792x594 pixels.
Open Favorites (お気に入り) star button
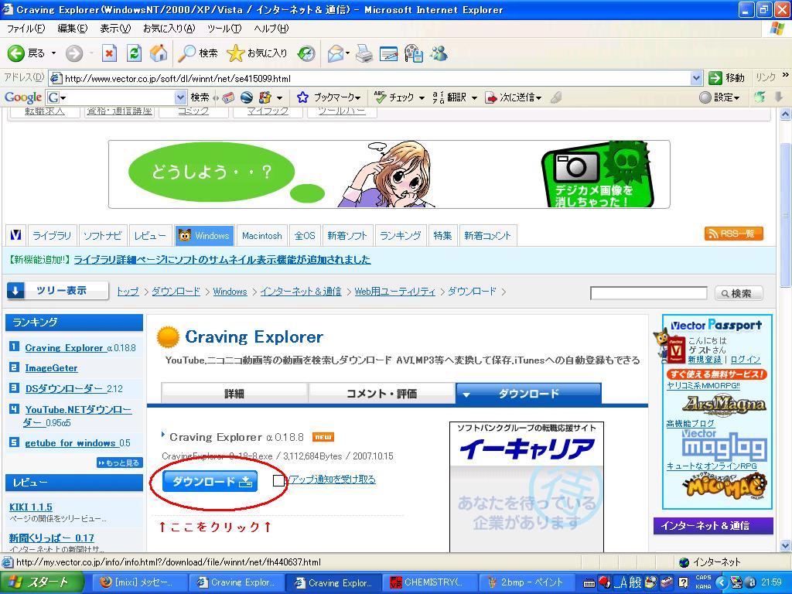[x=257, y=53]
